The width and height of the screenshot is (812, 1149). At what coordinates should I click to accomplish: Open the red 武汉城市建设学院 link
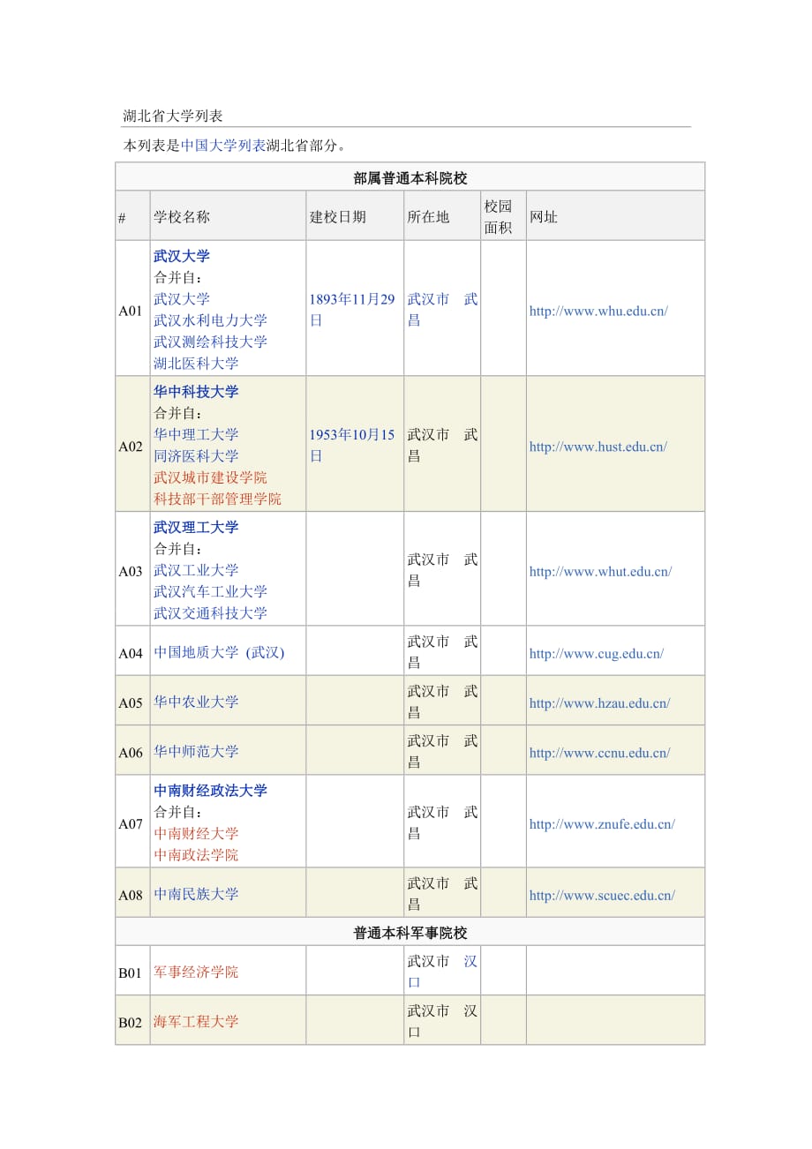click(x=210, y=477)
